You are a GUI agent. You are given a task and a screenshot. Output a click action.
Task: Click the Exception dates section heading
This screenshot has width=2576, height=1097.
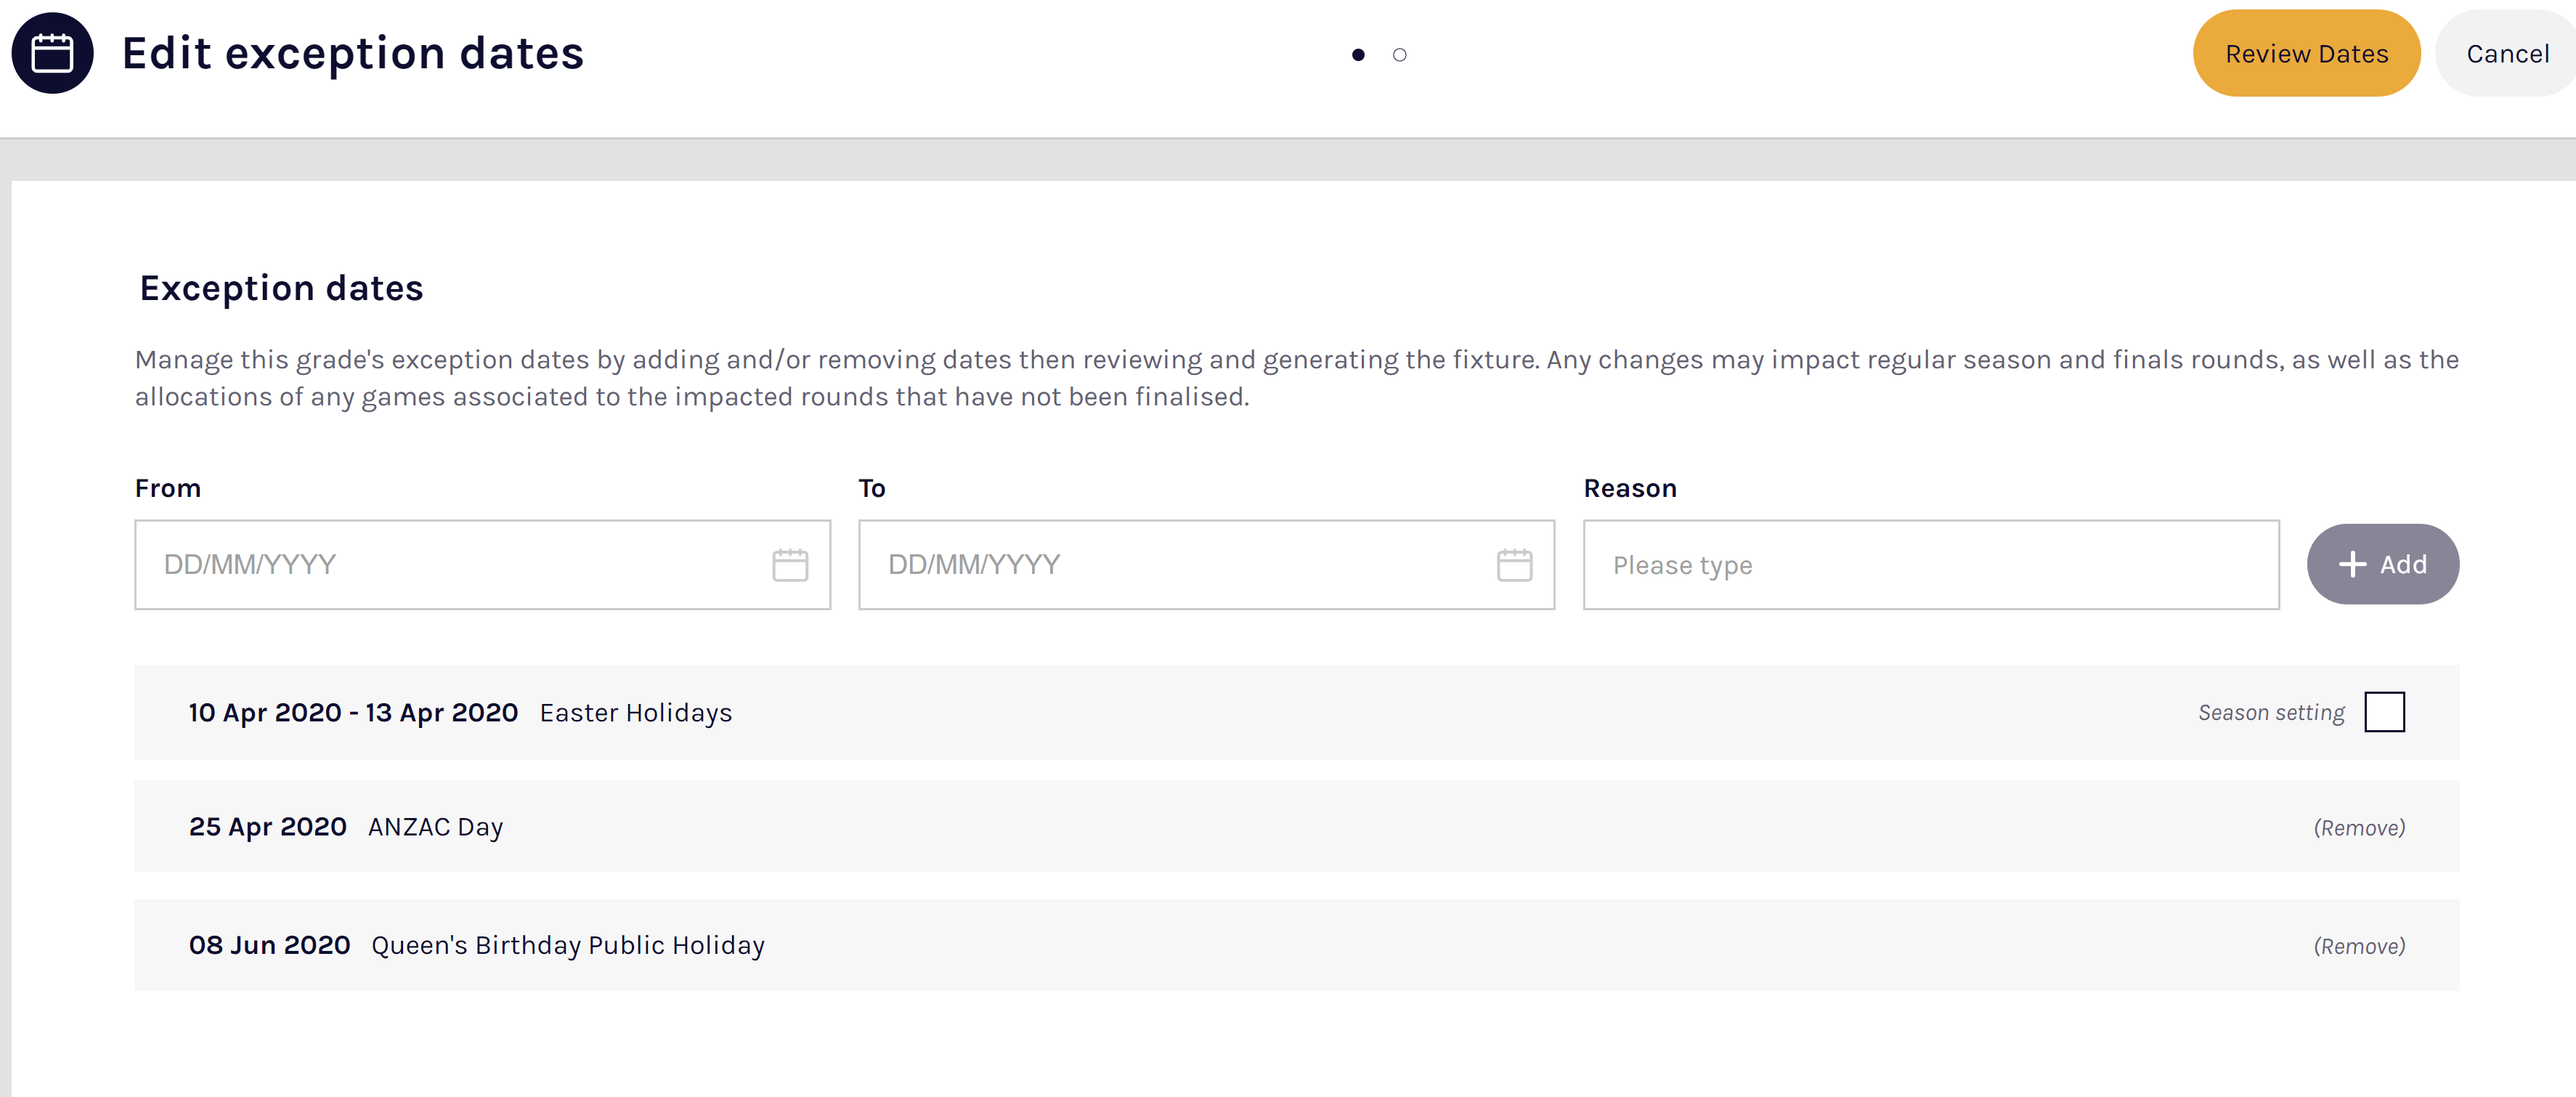[x=281, y=288]
